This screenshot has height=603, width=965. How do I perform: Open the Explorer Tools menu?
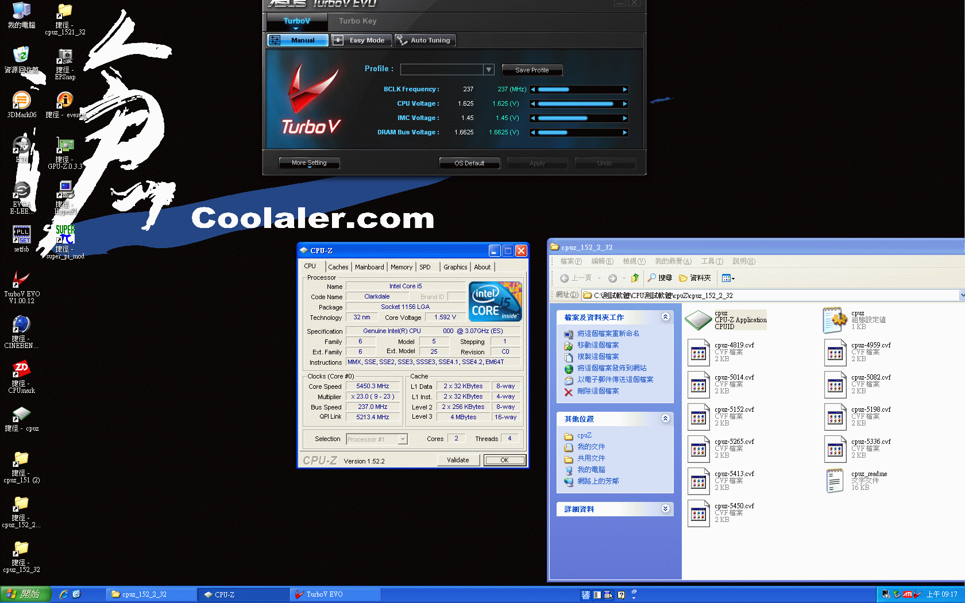[x=712, y=261]
